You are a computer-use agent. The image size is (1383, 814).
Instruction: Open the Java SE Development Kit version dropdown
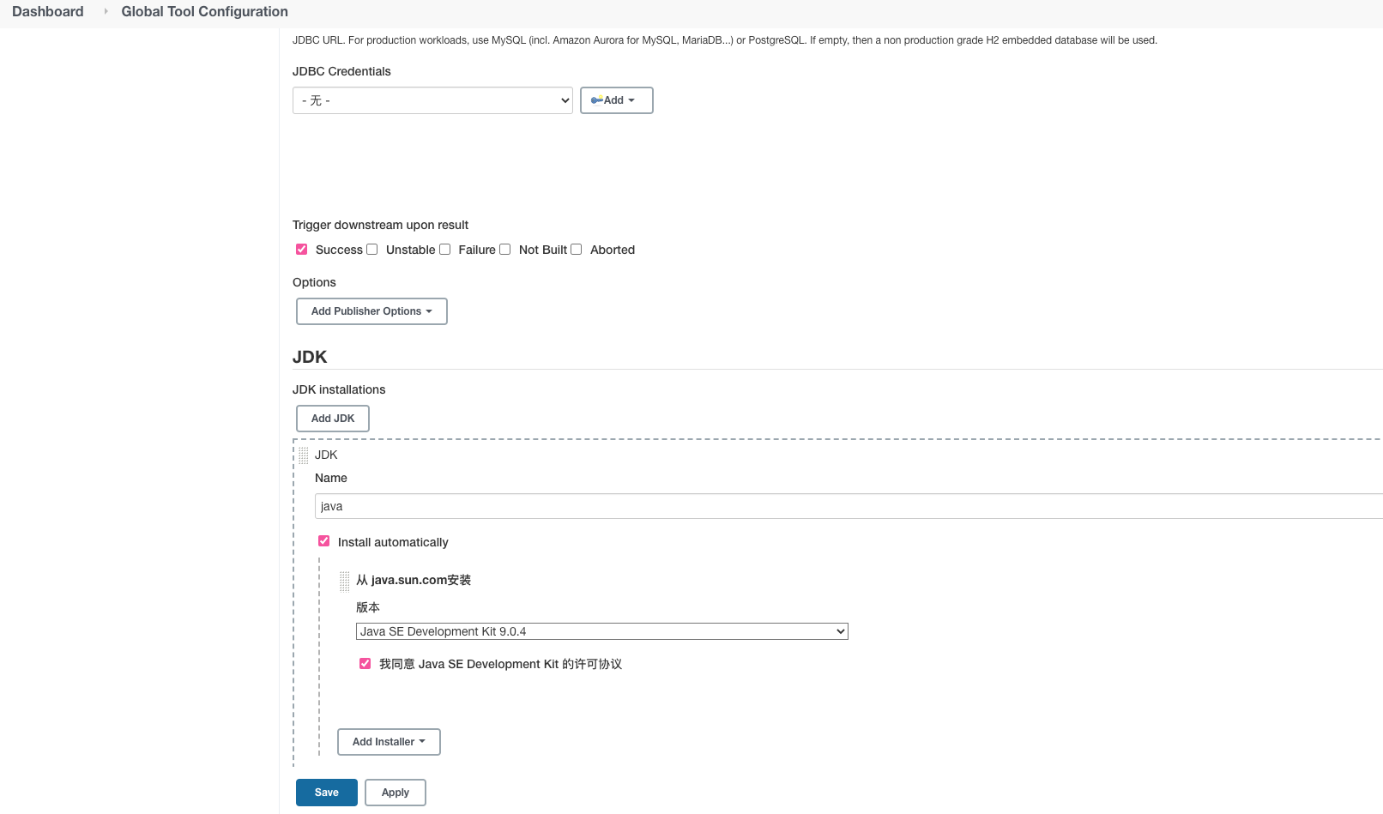(601, 631)
